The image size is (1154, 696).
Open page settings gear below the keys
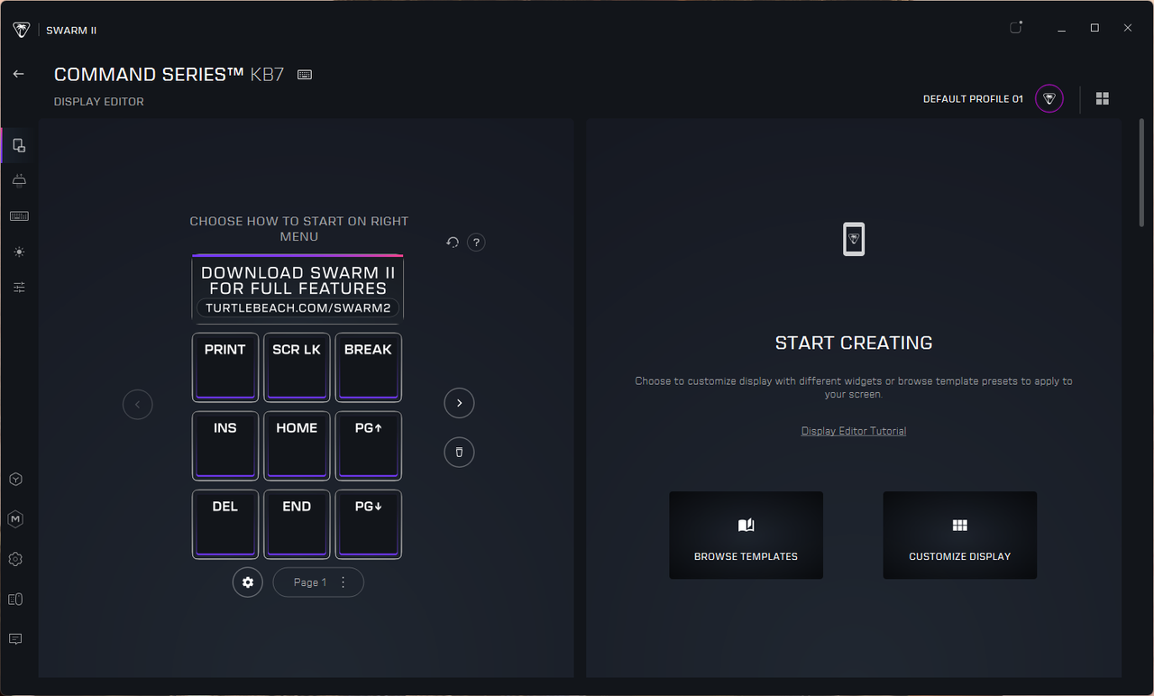248,582
